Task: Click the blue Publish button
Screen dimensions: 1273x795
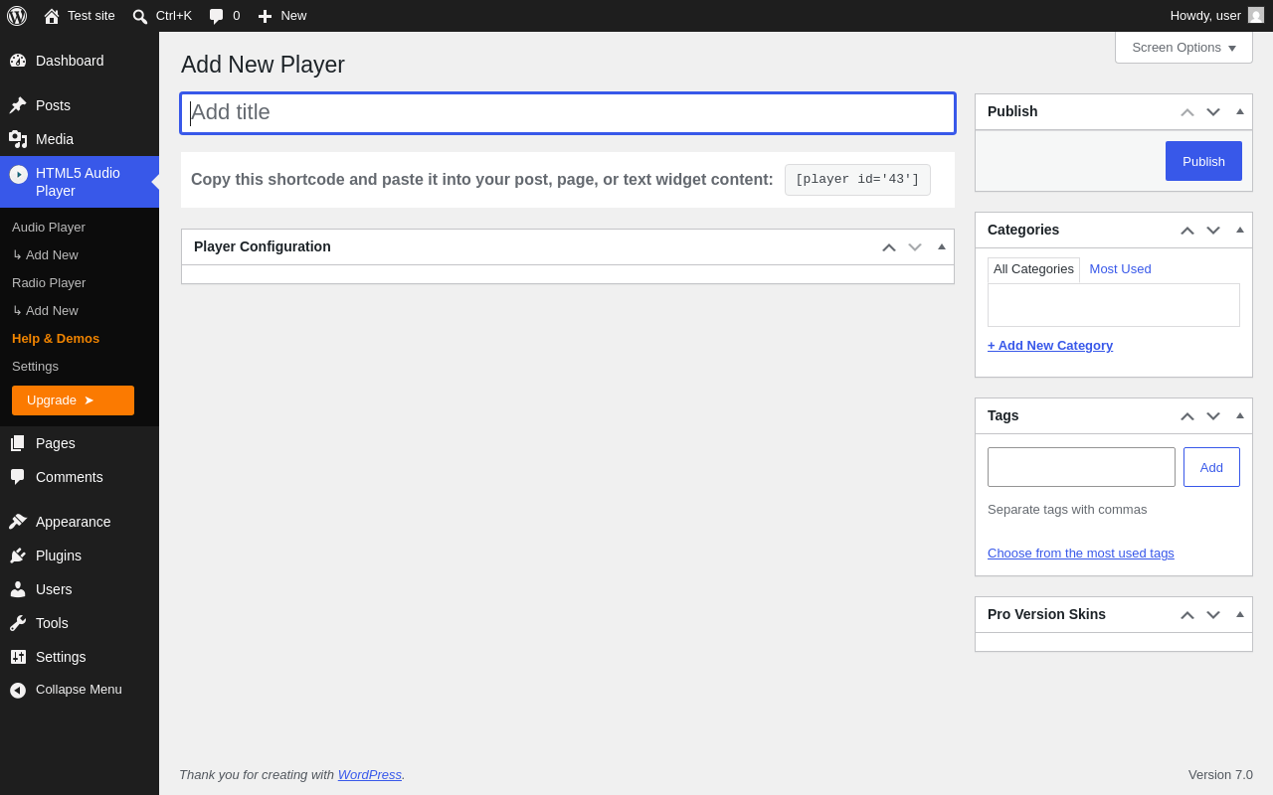Action: click(x=1203, y=161)
